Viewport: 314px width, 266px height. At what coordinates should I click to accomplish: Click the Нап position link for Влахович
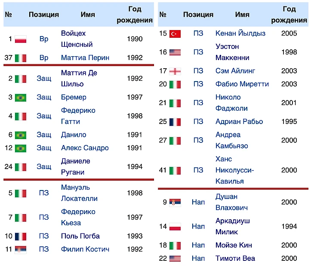coord(198,202)
